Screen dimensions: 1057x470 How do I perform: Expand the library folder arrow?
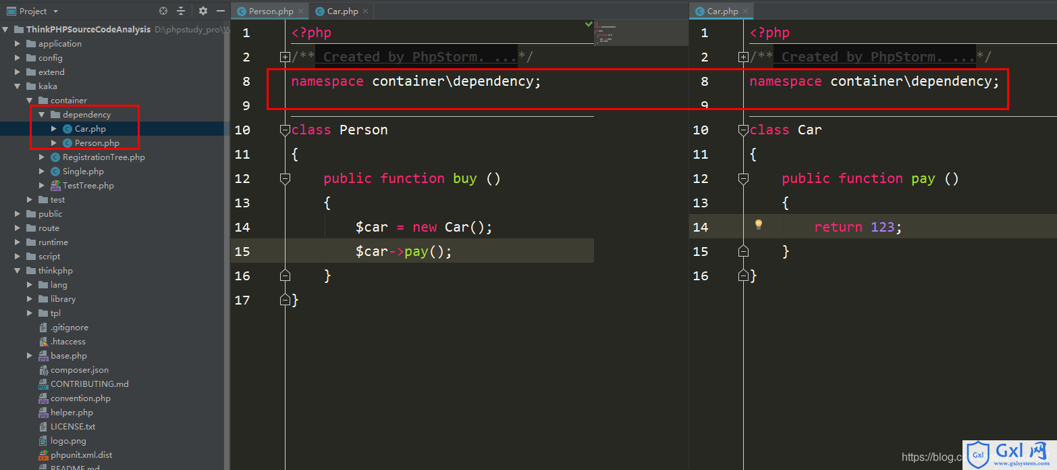click(30, 299)
